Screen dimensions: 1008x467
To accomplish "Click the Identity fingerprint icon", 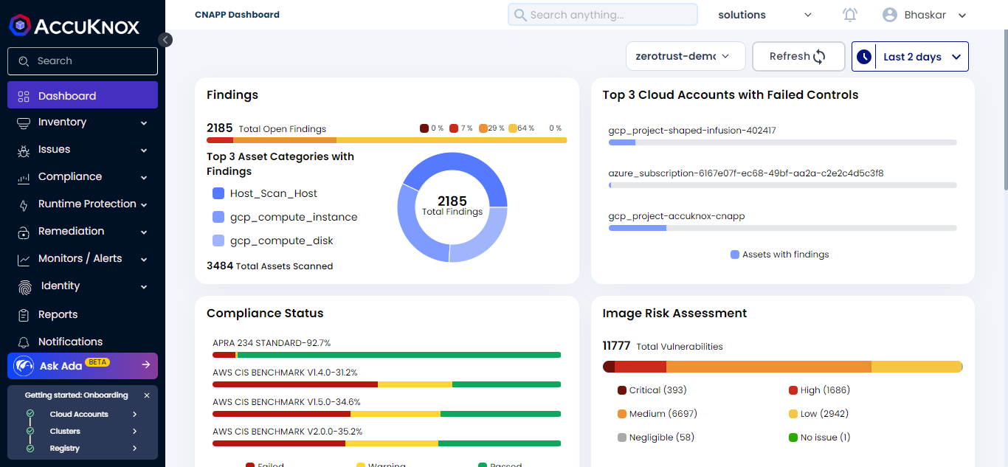I will pos(25,286).
